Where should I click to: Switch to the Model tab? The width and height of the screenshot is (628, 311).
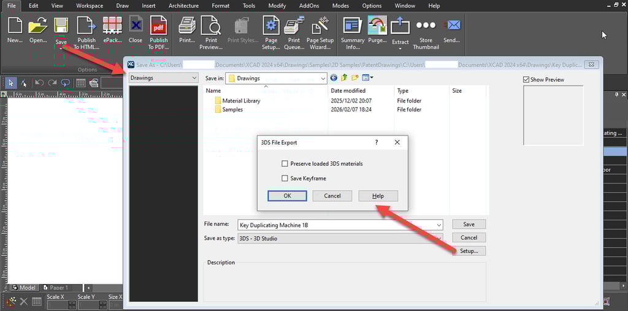tap(24, 288)
